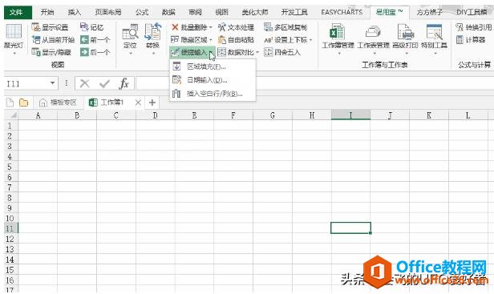
Task: Select column D header
Action: 155,115
